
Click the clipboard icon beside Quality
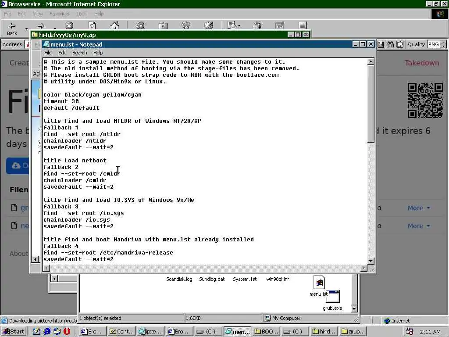pyautogui.click(x=400, y=44)
